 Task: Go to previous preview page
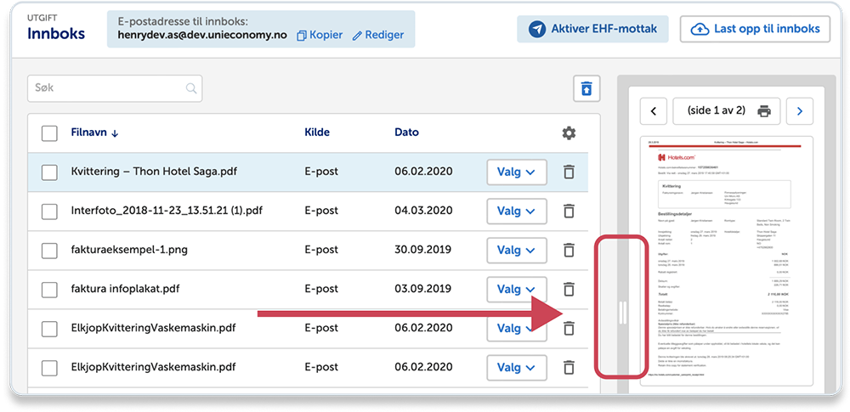click(653, 110)
